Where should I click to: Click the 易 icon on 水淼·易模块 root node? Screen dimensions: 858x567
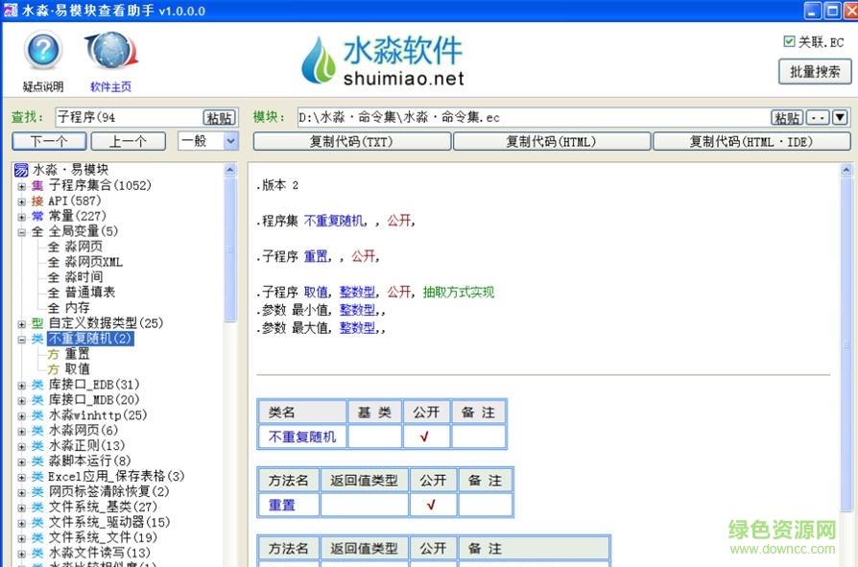(21, 169)
